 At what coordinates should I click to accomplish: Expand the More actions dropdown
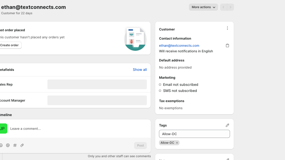[203, 7]
